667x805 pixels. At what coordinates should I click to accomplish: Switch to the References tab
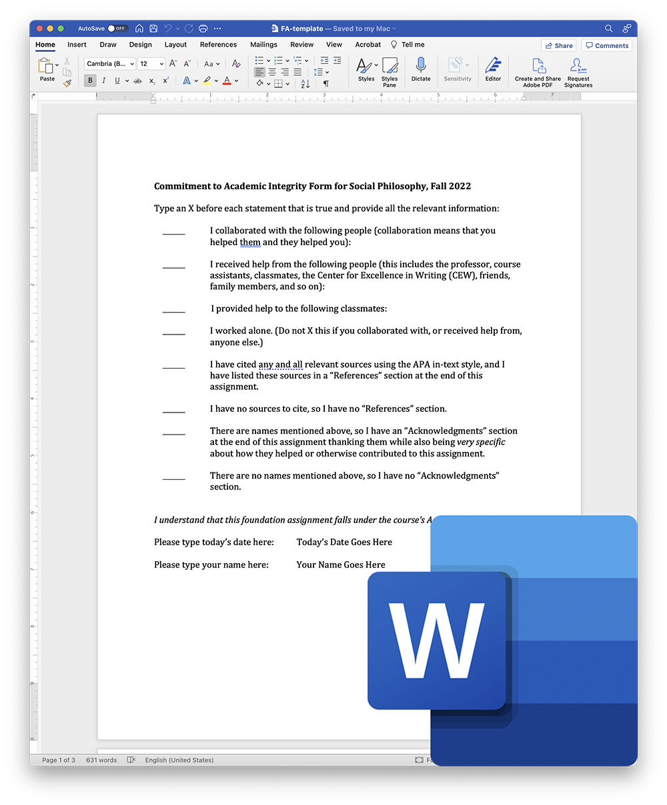pyautogui.click(x=218, y=45)
